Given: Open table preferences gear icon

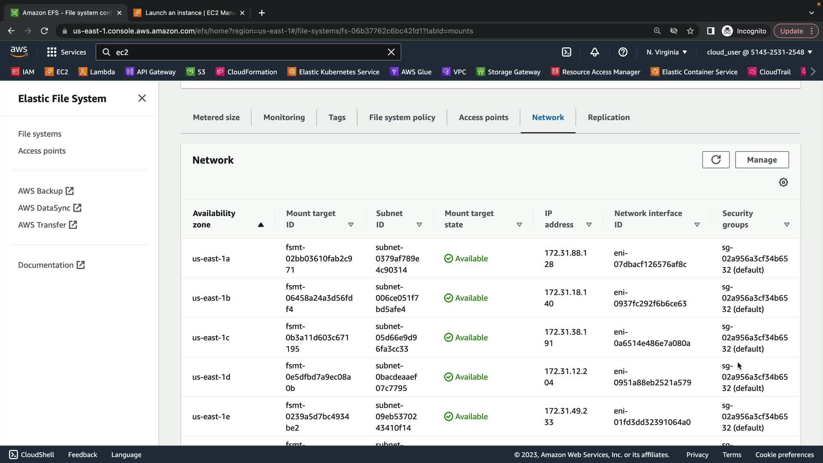Looking at the screenshot, I should click(x=783, y=182).
